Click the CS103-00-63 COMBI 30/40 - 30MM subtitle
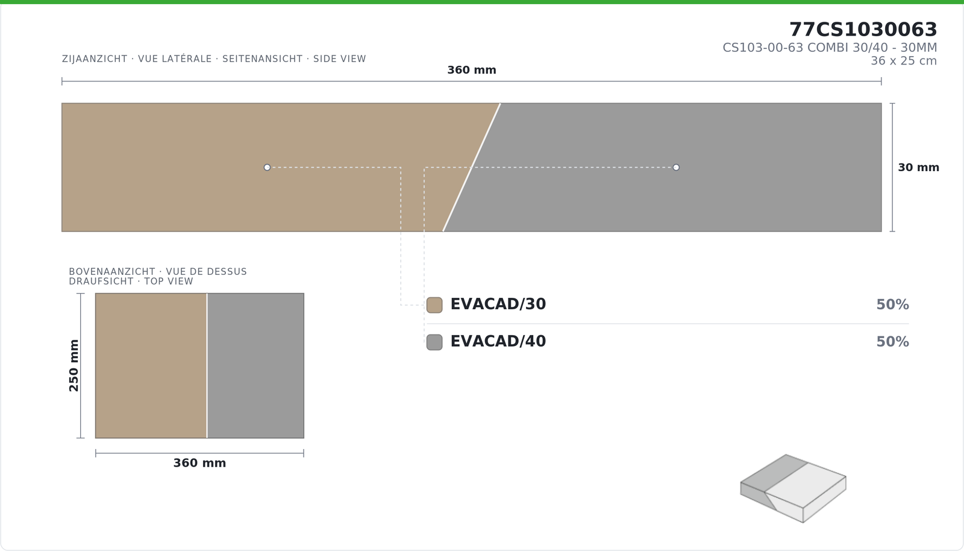This screenshot has width=964, height=551. (830, 48)
